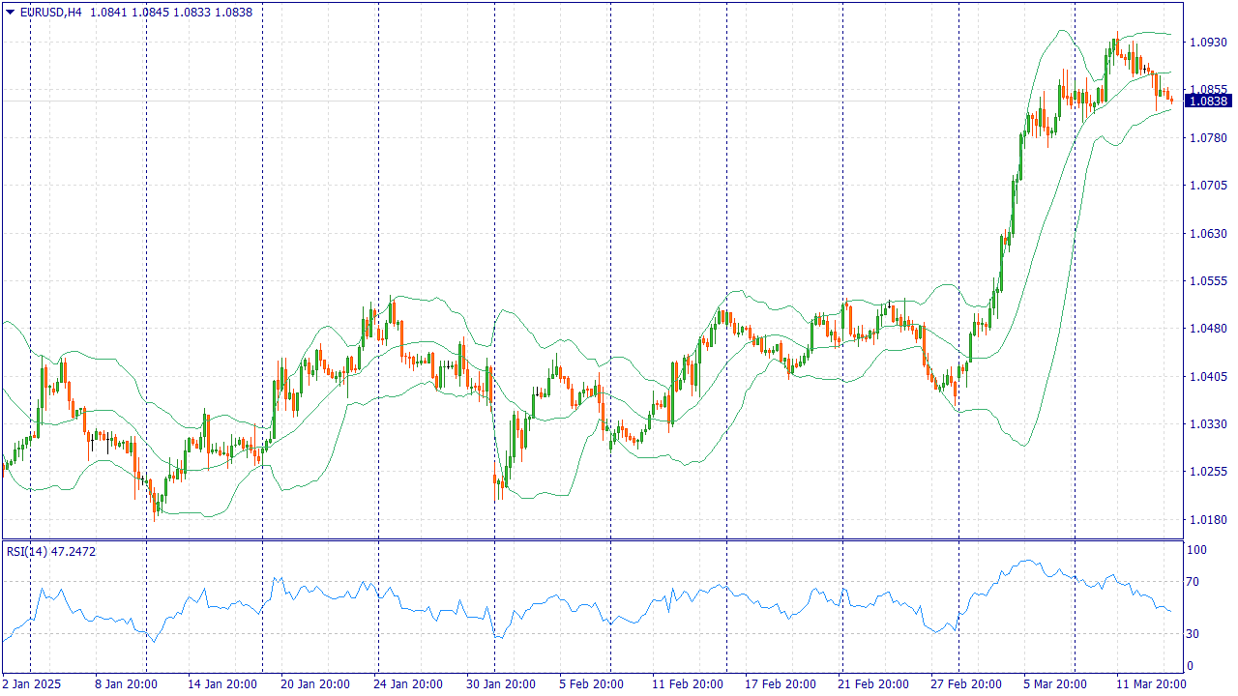The height and width of the screenshot is (696, 1238).
Task: Select the 30 Jan 20:00 time label
Action: pos(501,684)
